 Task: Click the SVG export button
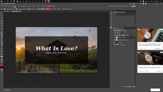coord(48,9)
